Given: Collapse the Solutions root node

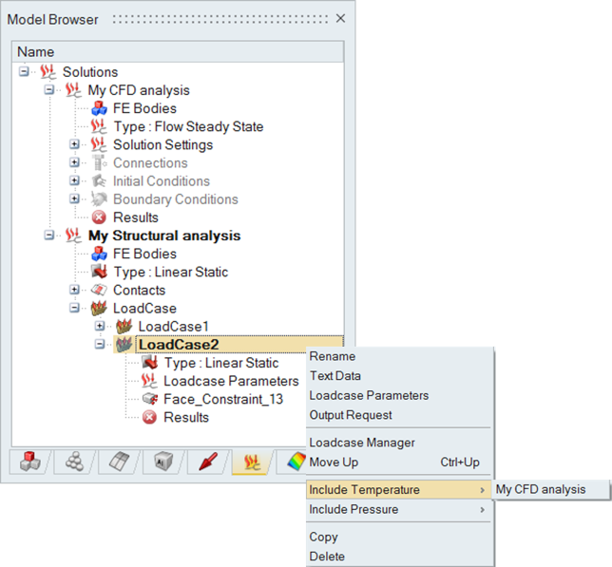Looking at the screenshot, I should 24,72.
